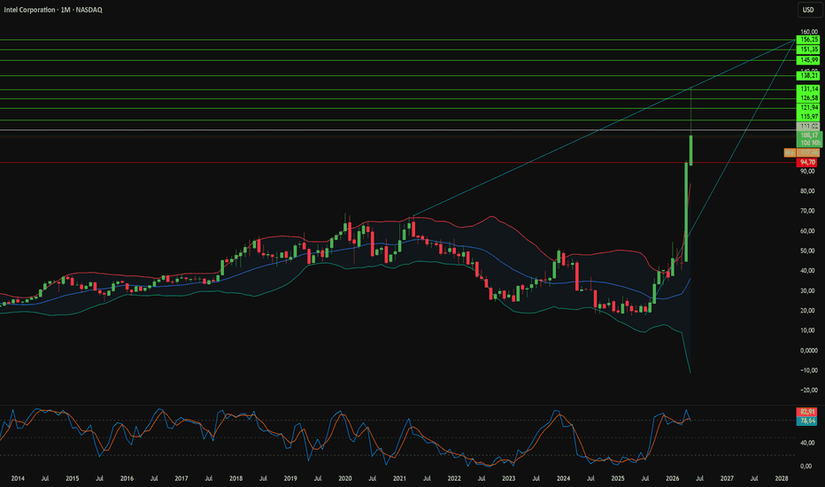Select the orange pre-market price label
This screenshot has height=487, width=825.
coord(802,152)
